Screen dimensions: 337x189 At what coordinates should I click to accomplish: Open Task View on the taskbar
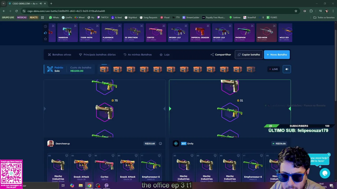[x=63, y=185]
